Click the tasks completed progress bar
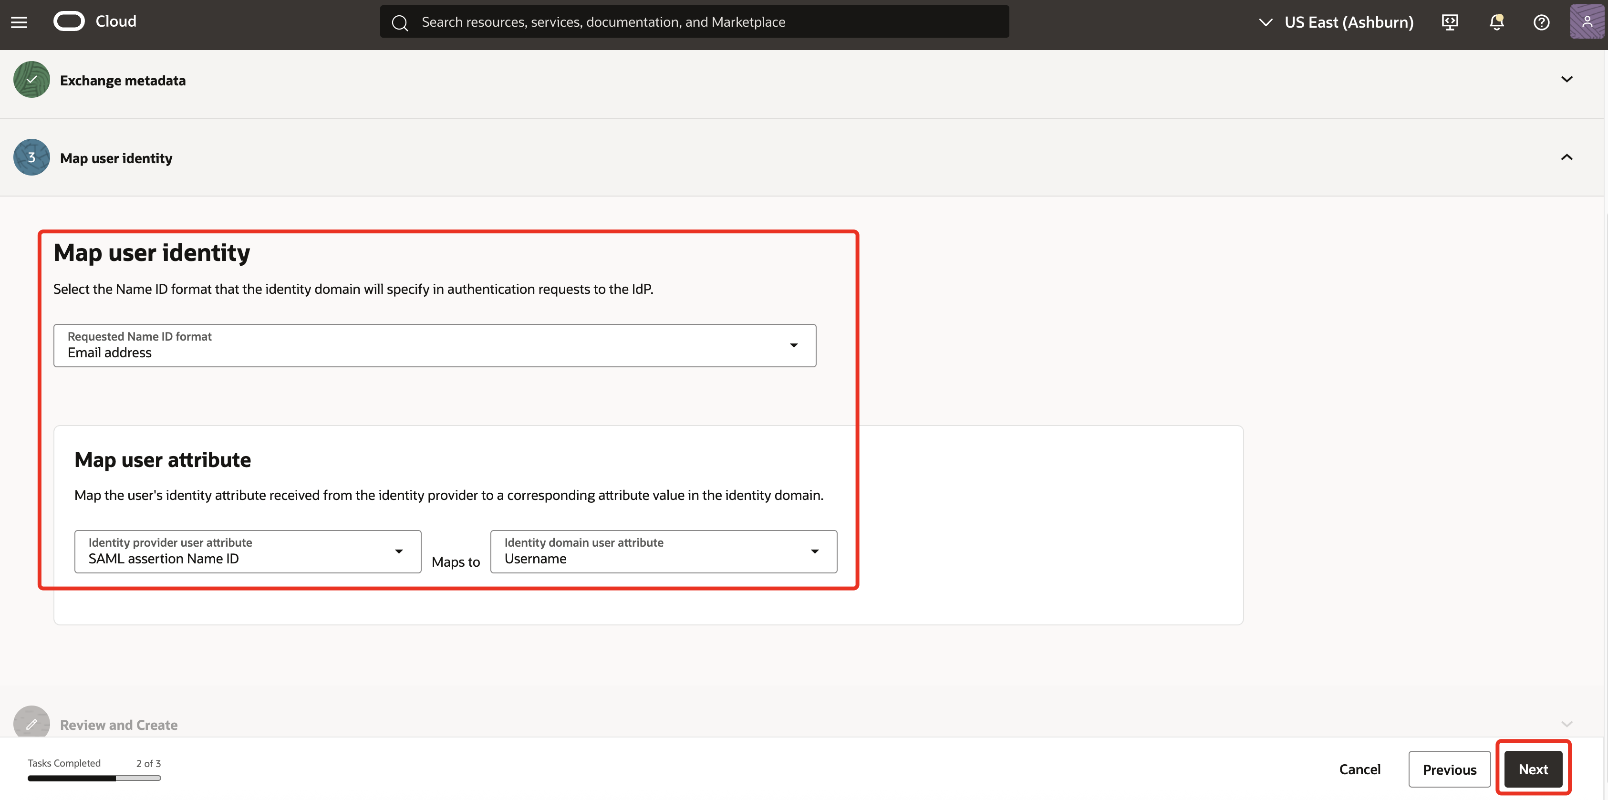The image size is (1608, 800). (93, 778)
